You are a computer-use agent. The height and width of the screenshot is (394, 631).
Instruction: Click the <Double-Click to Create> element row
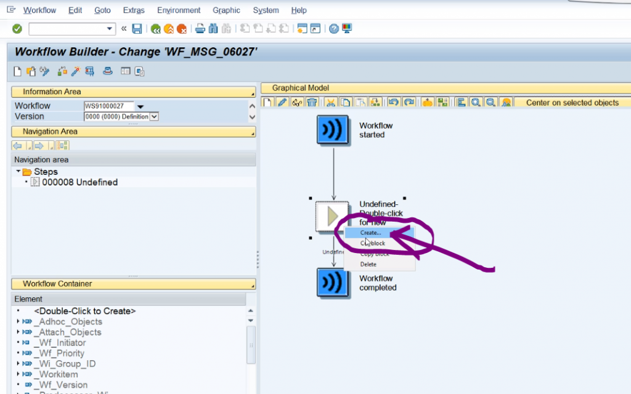pos(85,311)
